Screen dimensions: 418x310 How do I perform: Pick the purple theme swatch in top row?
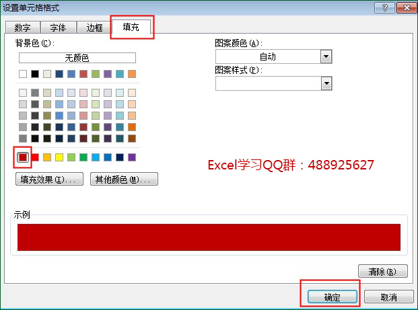click(x=108, y=74)
